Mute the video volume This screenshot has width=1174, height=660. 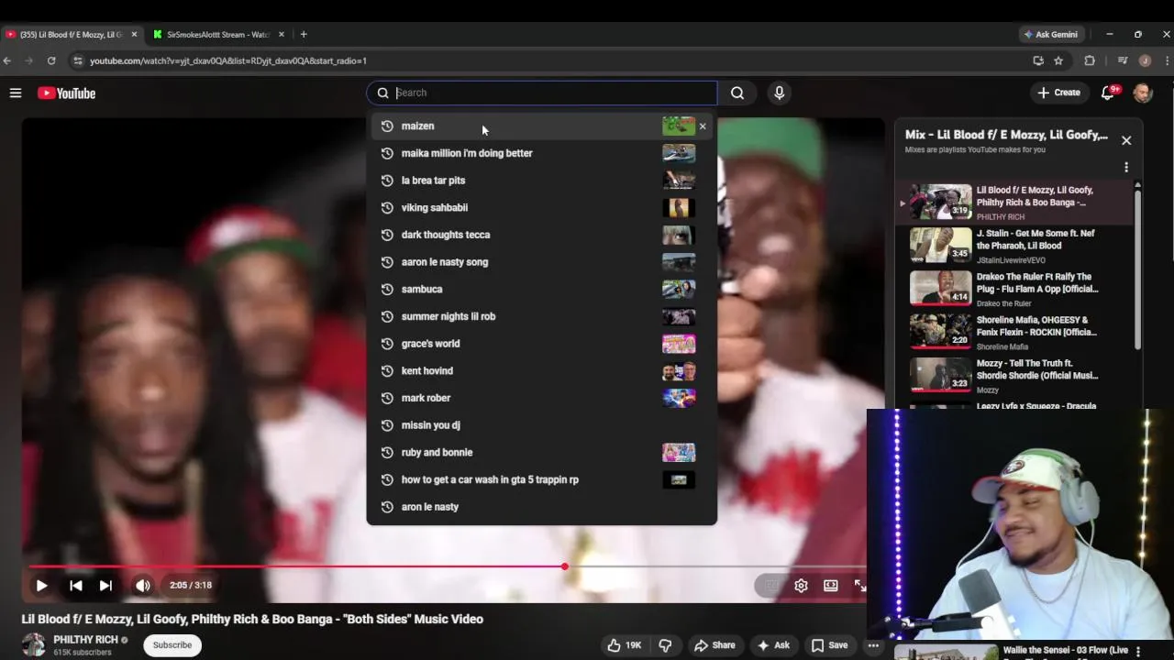click(143, 585)
